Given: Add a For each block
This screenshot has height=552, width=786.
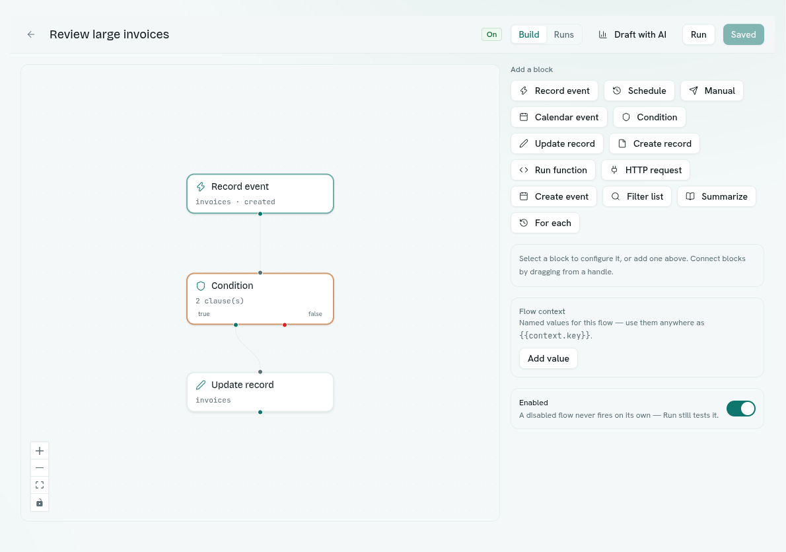Looking at the screenshot, I should click(546, 223).
